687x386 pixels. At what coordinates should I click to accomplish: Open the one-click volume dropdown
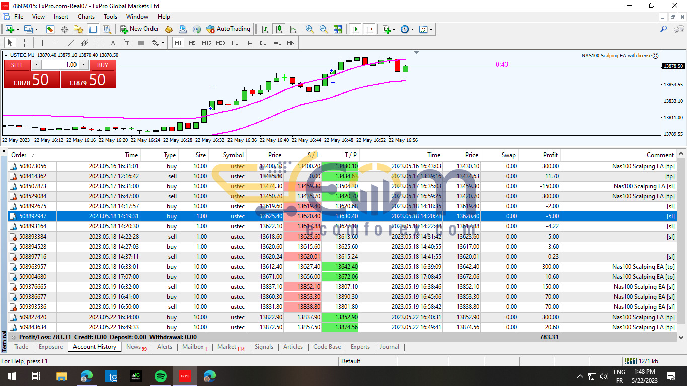point(36,65)
